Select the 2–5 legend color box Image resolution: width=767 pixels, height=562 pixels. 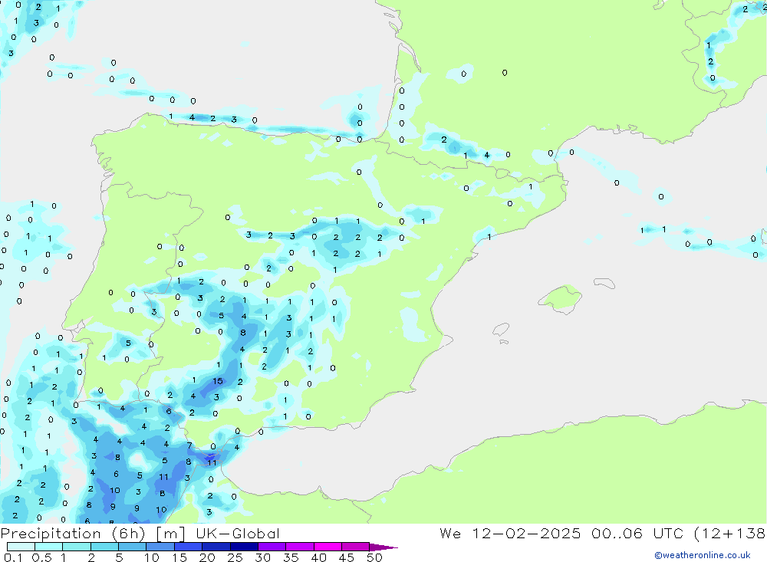pos(104,547)
